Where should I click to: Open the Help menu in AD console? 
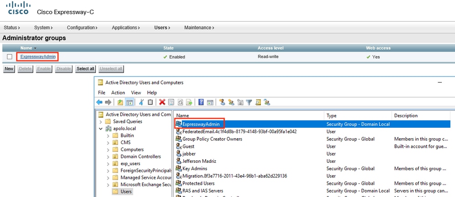click(x=152, y=93)
